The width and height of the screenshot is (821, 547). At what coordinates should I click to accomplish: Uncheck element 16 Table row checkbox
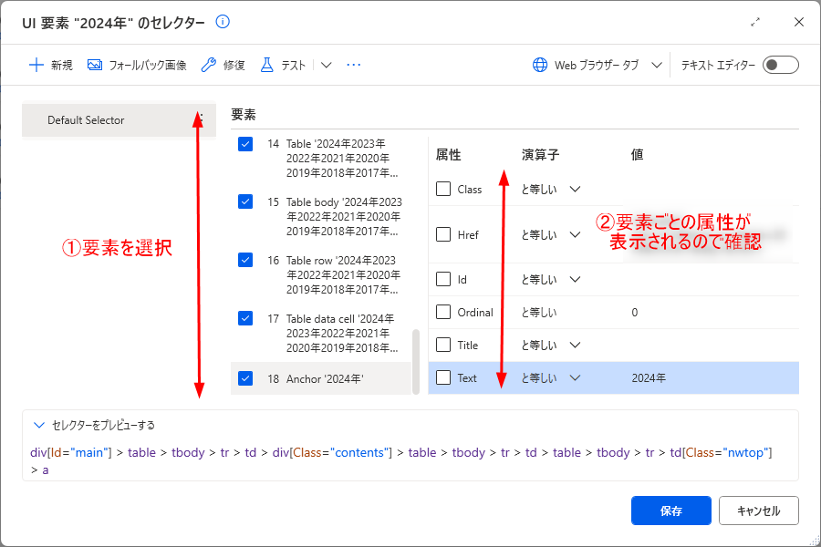coord(245,260)
